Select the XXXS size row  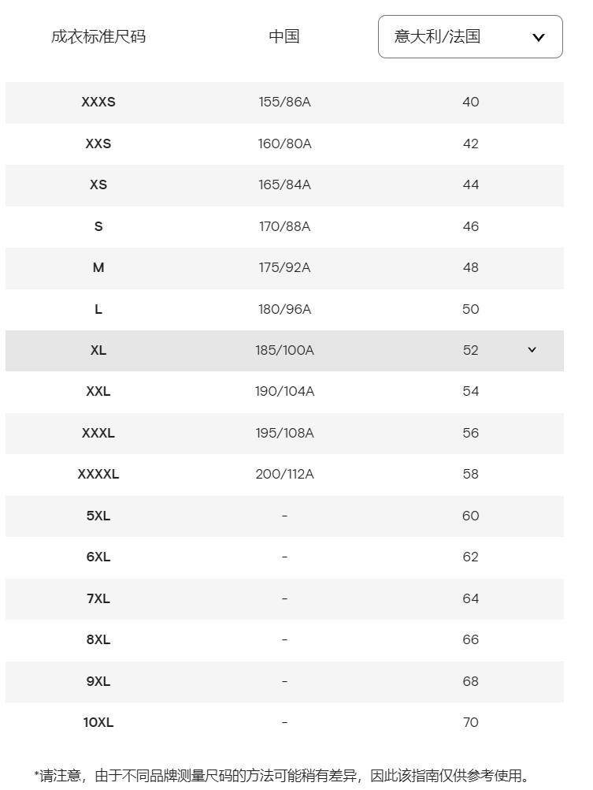tap(98, 102)
